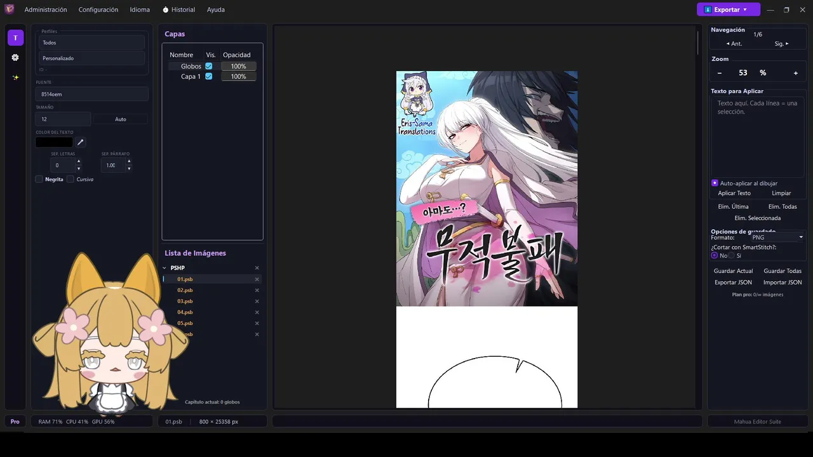The height and width of the screenshot is (457, 813).
Task: Open the Ayuda menu
Action: coord(216,10)
